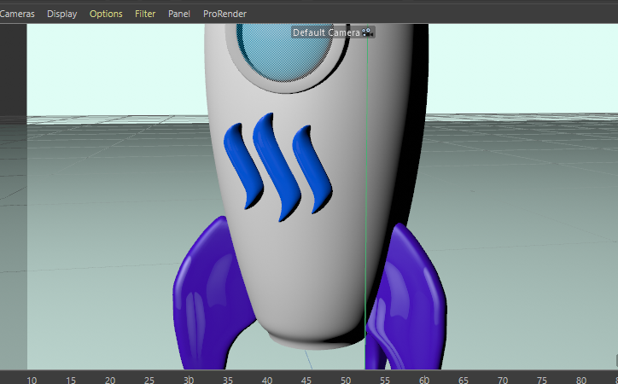The height and width of the screenshot is (384, 618).
Task: Open the Filter menu
Action: (x=145, y=14)
